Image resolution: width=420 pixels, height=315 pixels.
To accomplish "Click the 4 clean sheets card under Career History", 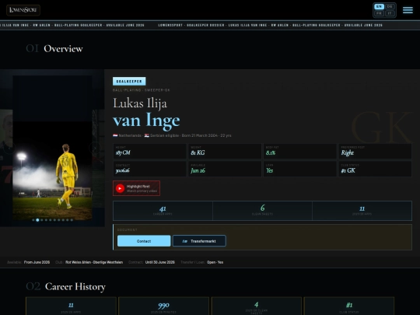I will pos(257,306).
